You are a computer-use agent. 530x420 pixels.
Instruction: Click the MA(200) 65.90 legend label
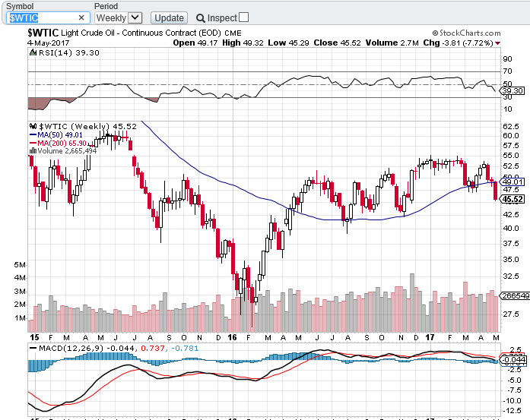click(62, 143)
